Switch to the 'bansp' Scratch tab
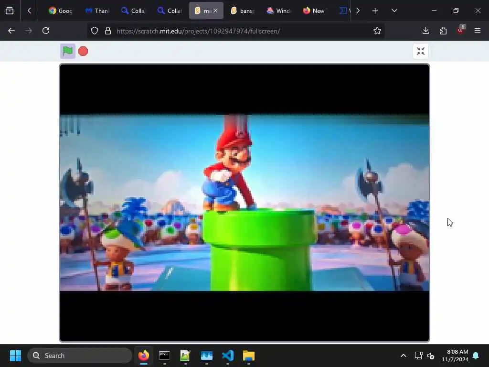This screenshot has width=489, height=367. pyautogui.click(x=242, y=11)
